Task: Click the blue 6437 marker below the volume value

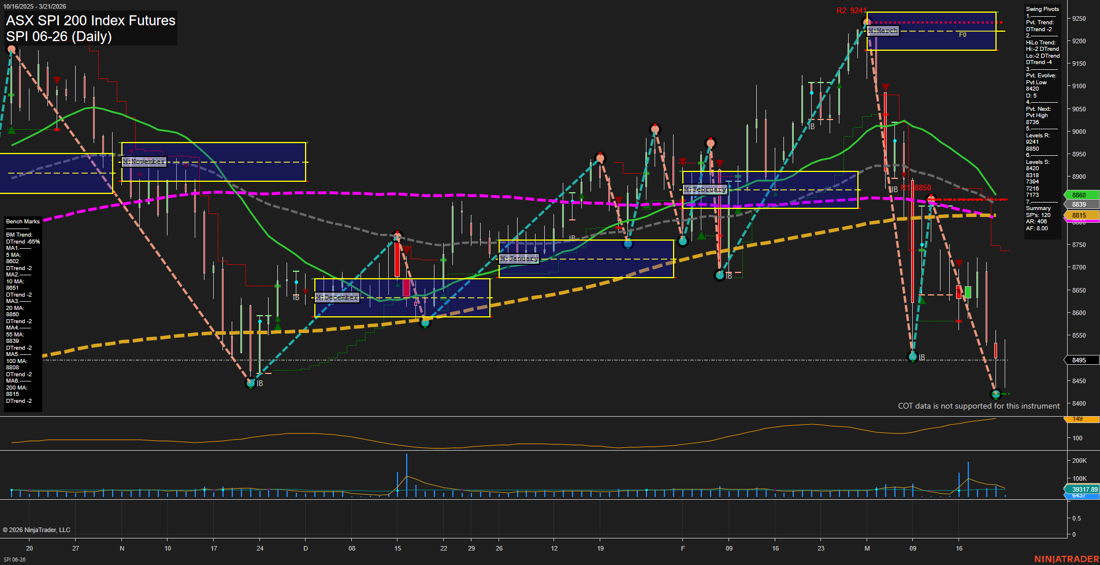Action: 1083,495
